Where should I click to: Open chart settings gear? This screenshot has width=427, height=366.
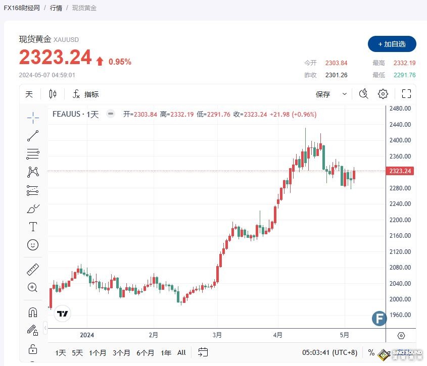click(x=383, y=93)
